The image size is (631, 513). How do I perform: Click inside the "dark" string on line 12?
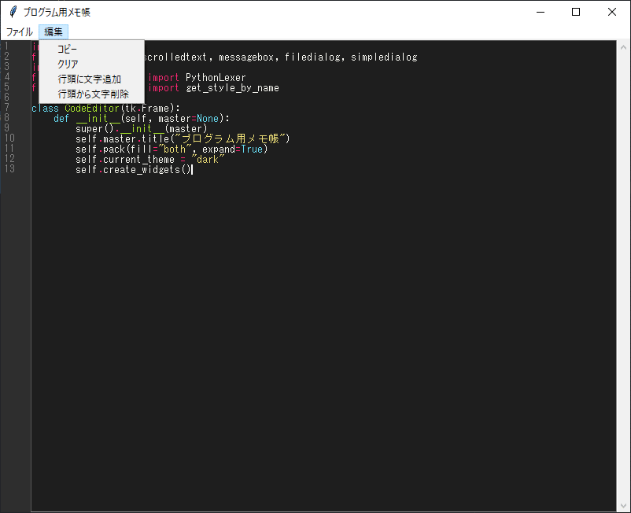point(206,159)
